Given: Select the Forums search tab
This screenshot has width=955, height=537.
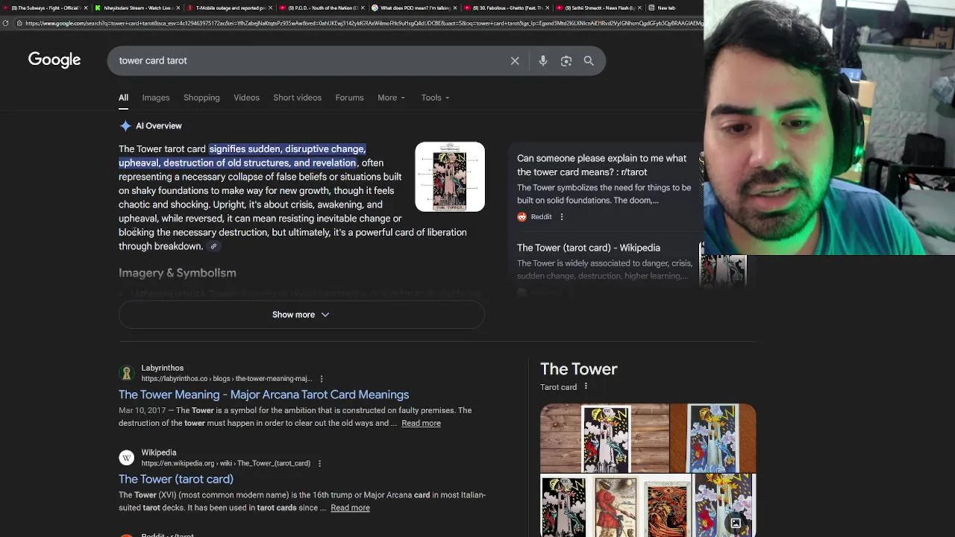Looking at the screenshot, I should (x=349, y=98).
